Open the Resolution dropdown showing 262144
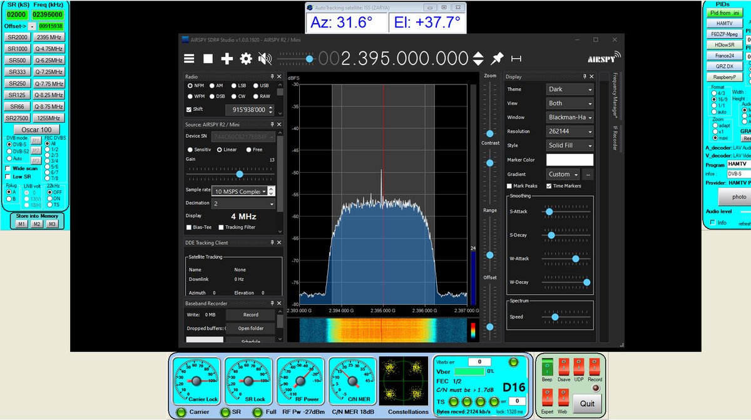 pos(570,131)
